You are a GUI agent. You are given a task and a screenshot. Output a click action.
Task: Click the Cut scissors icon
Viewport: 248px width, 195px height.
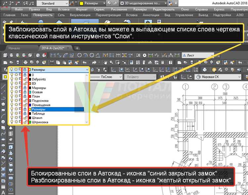tap(52, 62)
